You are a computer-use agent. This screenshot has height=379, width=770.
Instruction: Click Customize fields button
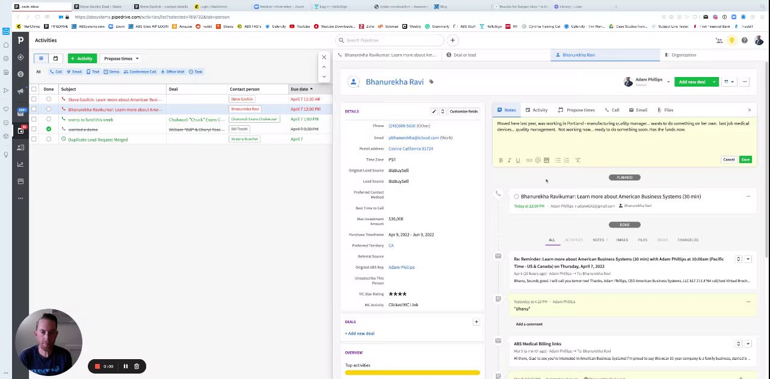[463, 111]
